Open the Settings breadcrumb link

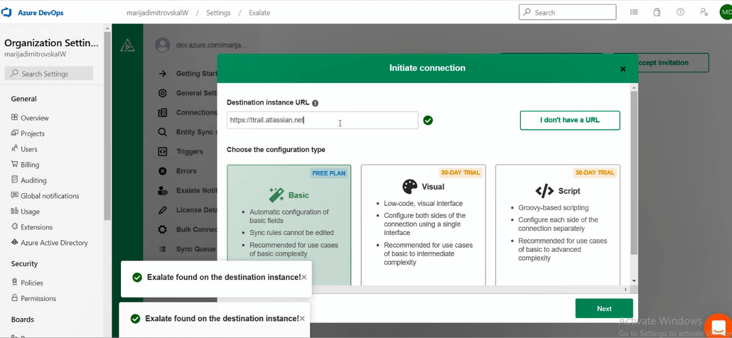(218, 13)
